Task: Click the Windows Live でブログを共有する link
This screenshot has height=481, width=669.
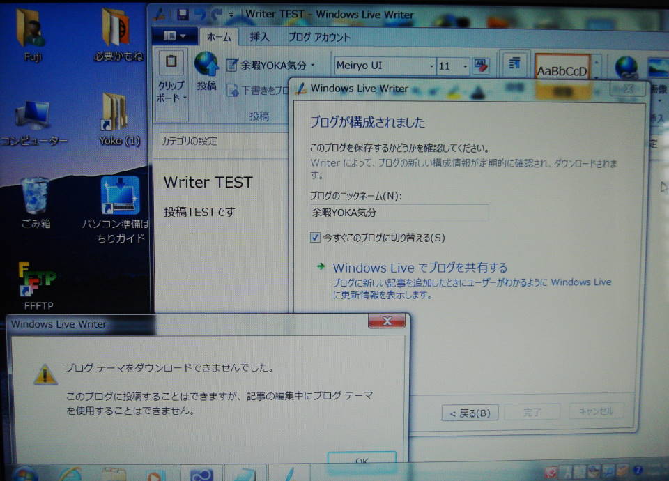Action: click(x=420, y=268)
